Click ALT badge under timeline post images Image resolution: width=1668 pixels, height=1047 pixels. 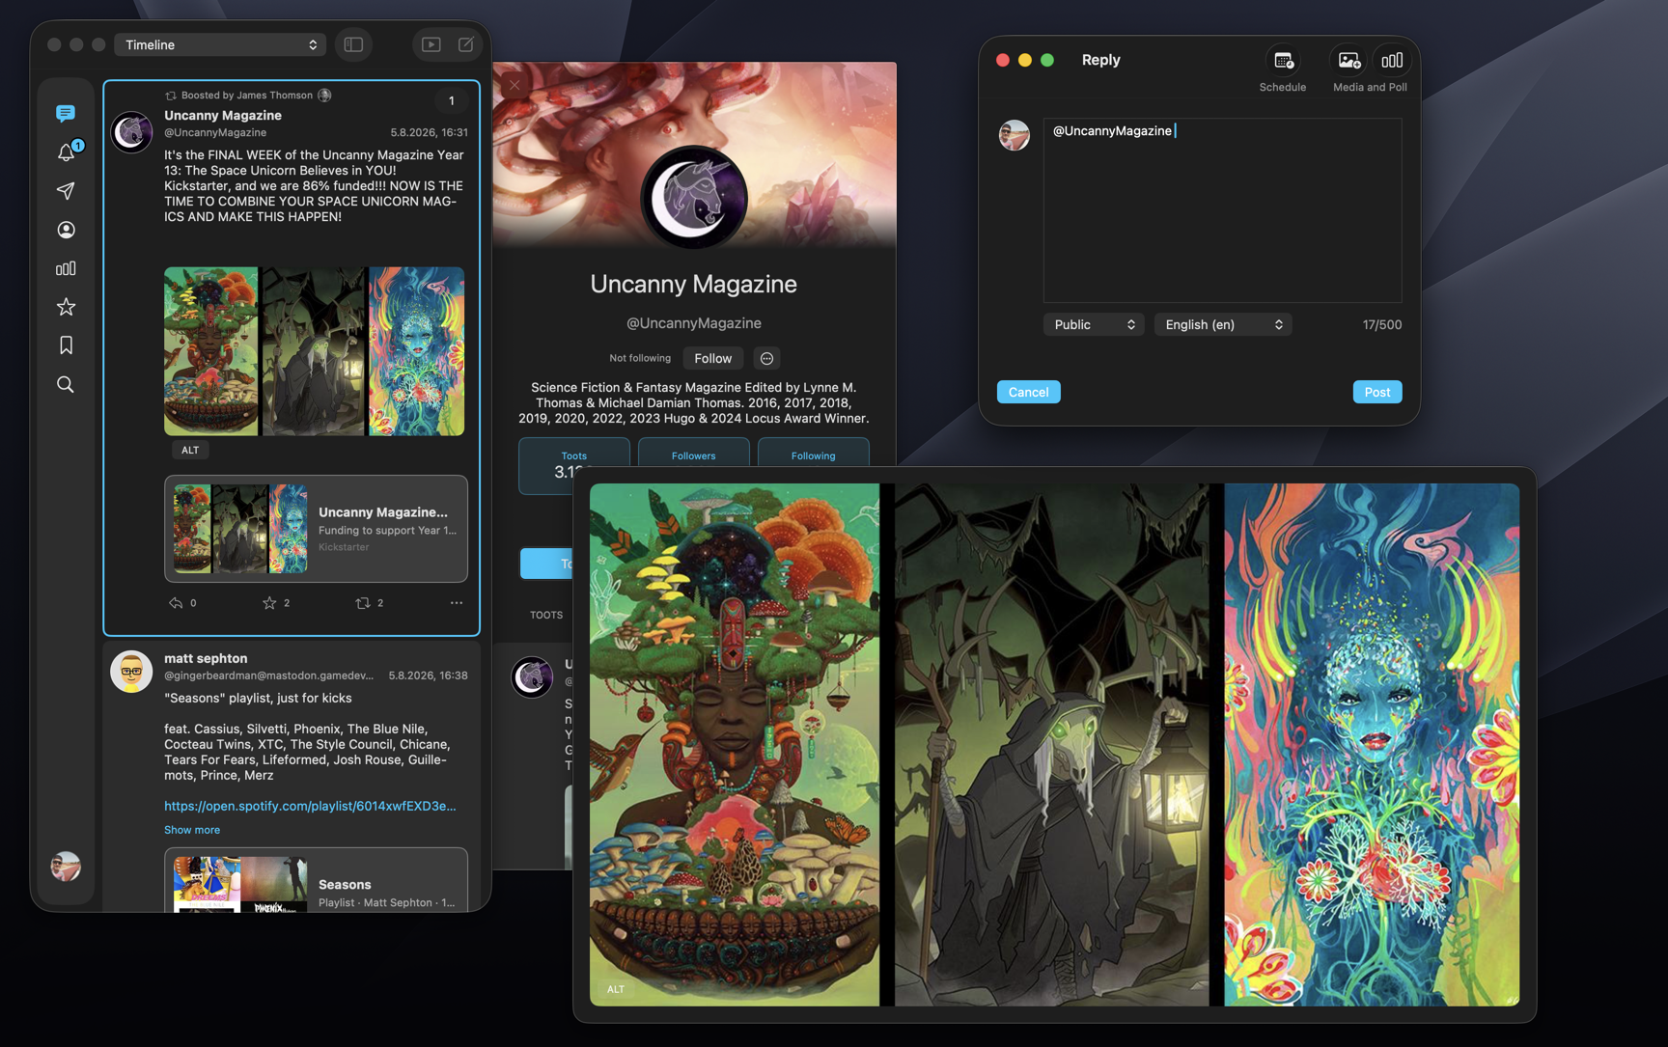[x=190, y=450]
